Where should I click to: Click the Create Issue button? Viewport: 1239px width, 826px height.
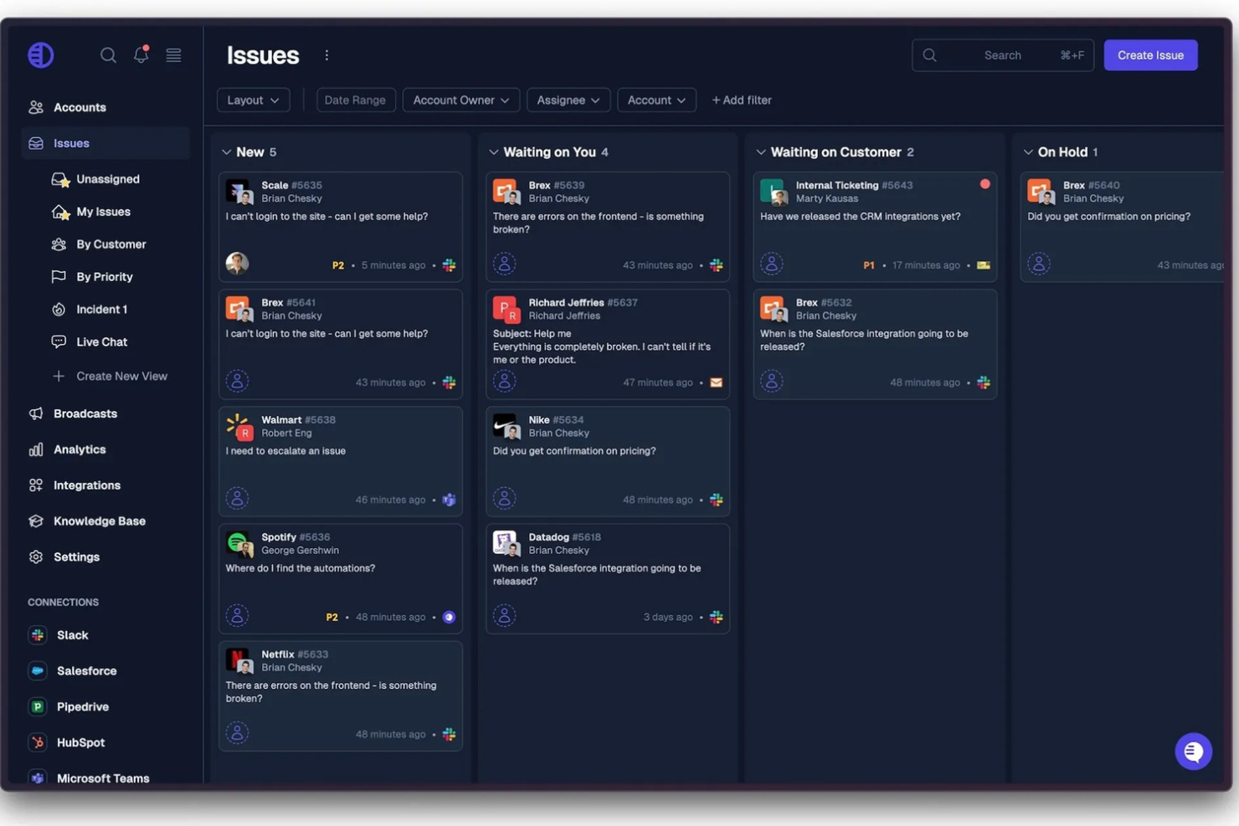pyautogui.click(x=1150, y=54)
